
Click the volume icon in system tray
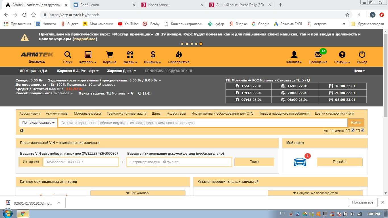pos(352,214)
